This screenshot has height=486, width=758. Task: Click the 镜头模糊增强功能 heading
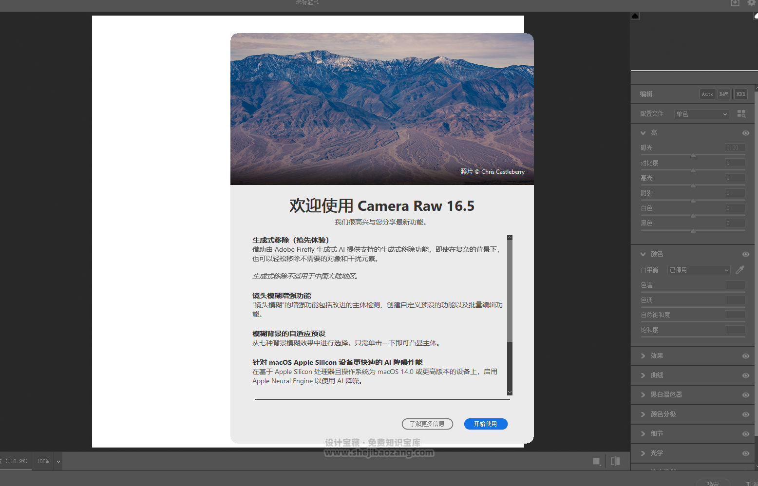click(282, 296)
